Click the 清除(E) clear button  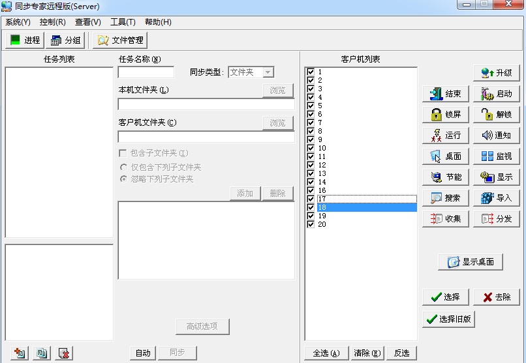point(367,353)
